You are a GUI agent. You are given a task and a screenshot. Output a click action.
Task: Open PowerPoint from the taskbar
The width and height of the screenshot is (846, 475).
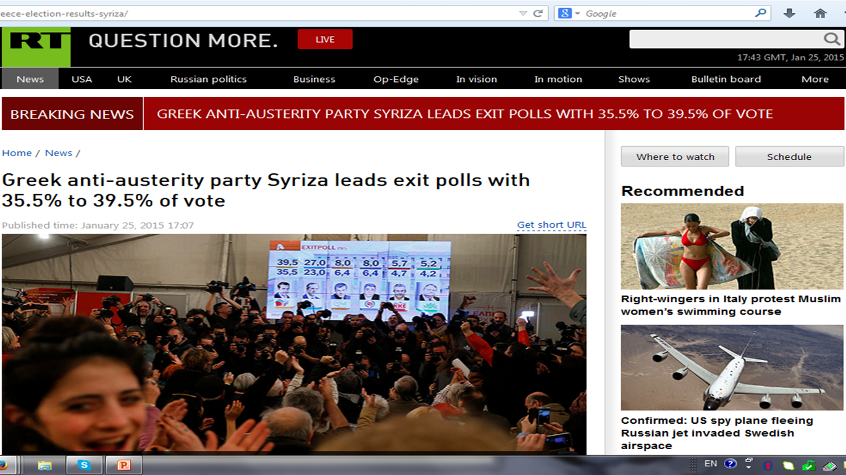(124, 465)
